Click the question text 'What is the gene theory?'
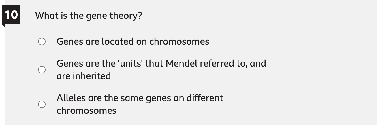The width and height of the screenshot is (380, 125). pos(89,16)
